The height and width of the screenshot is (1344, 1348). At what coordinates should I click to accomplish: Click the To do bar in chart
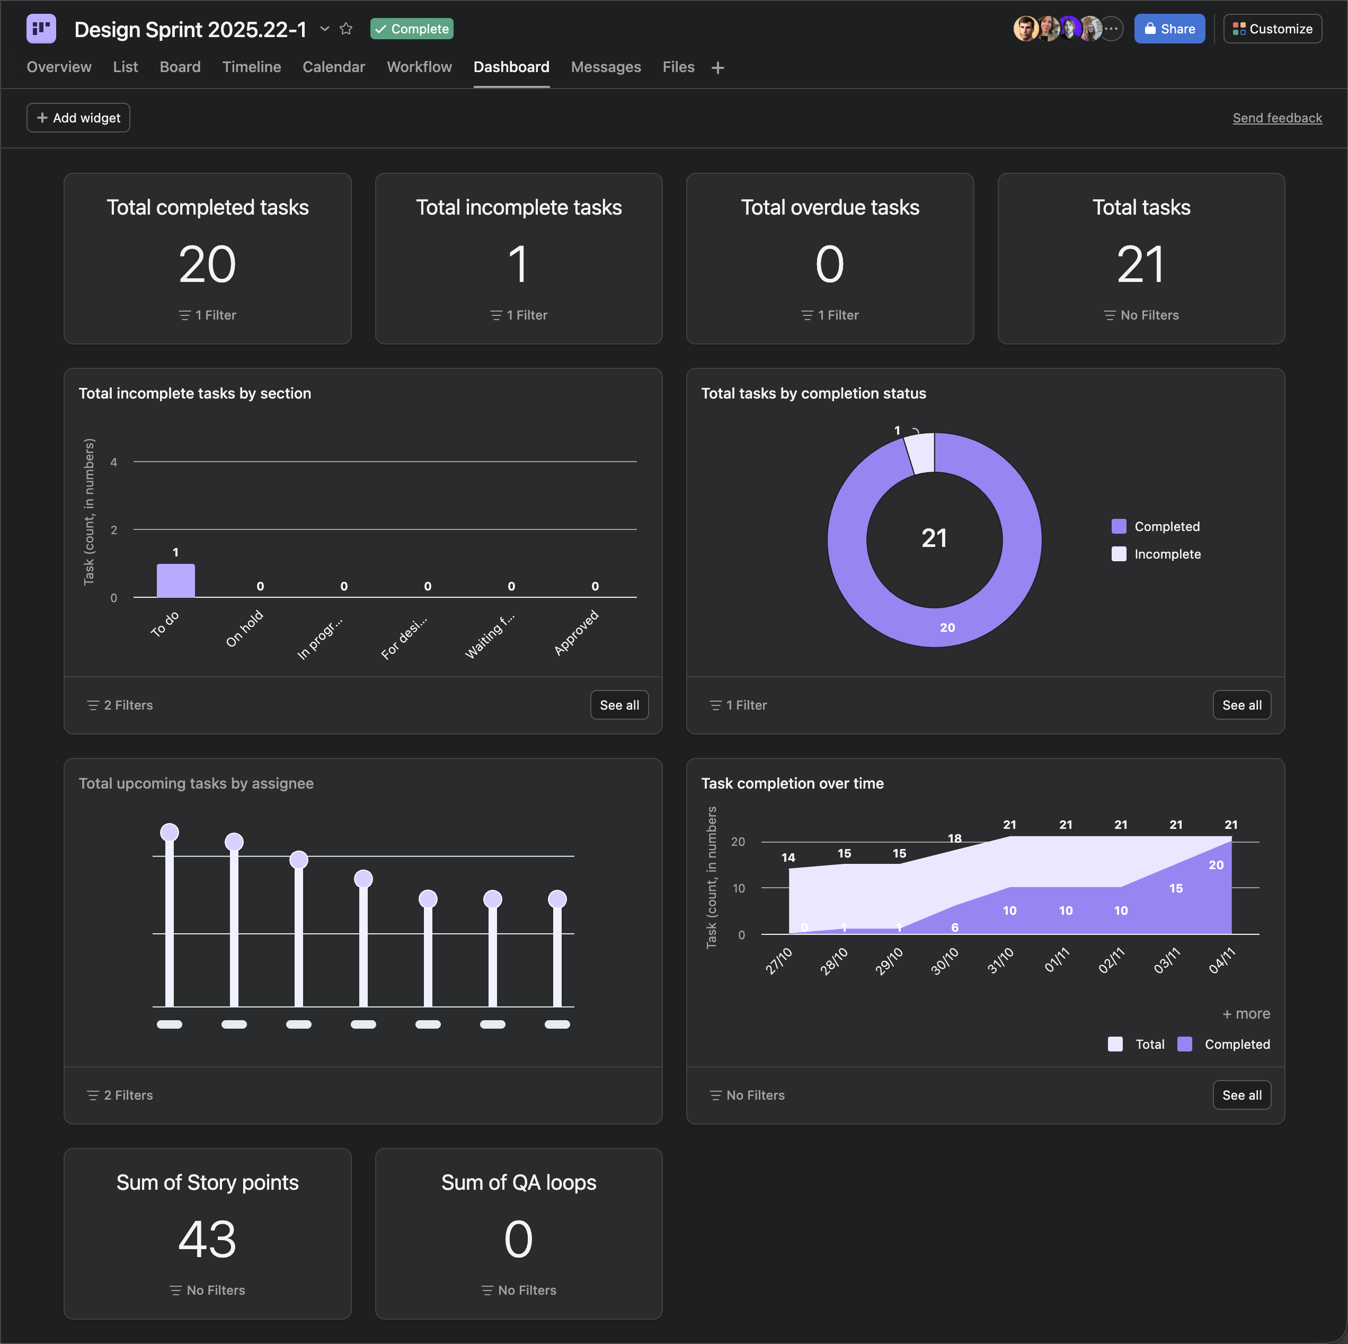[176, 581]
